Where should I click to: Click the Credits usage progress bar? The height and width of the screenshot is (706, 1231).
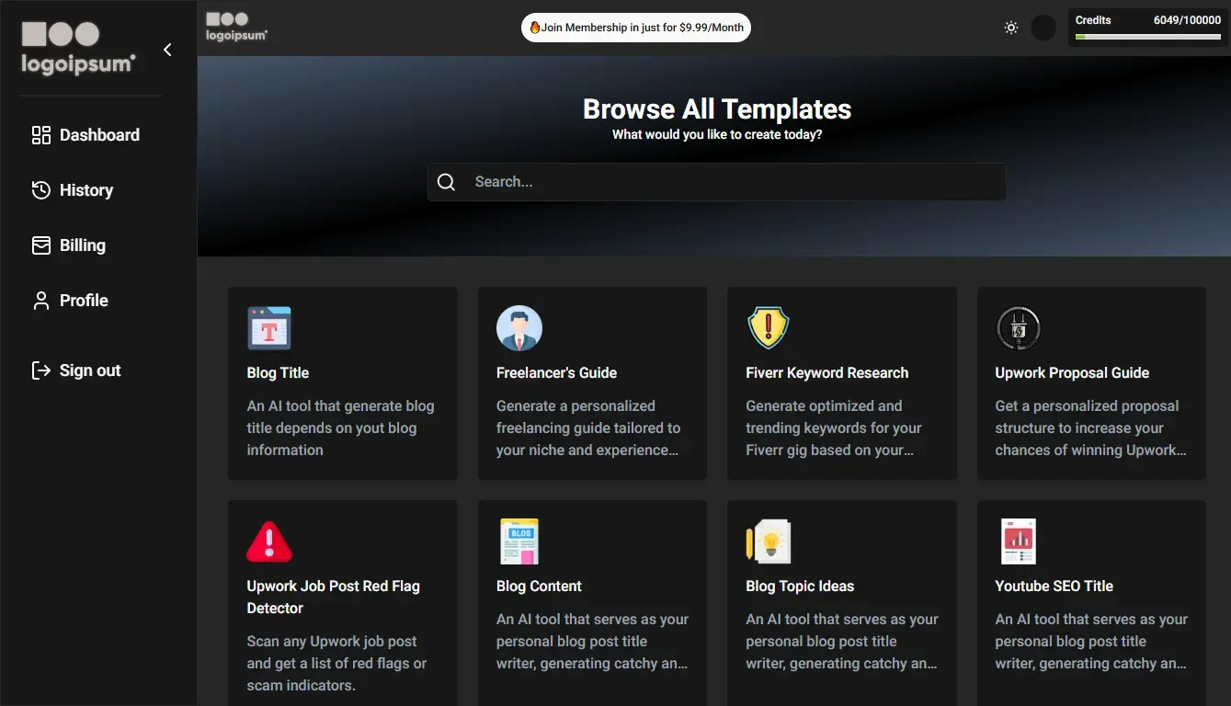[1148, 37]
